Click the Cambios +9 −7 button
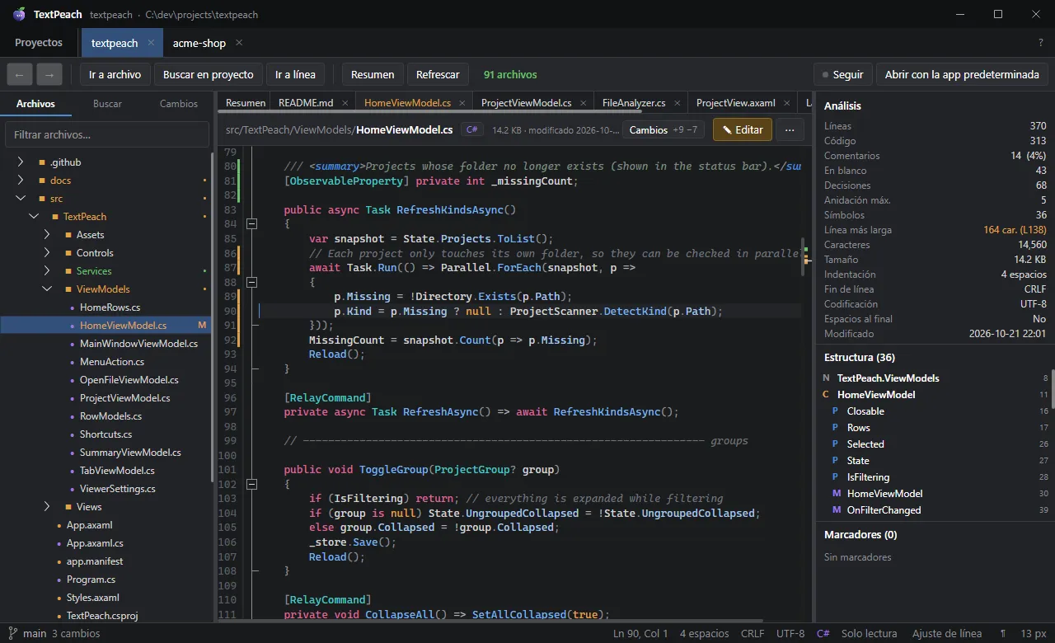 tap(663, 129)
